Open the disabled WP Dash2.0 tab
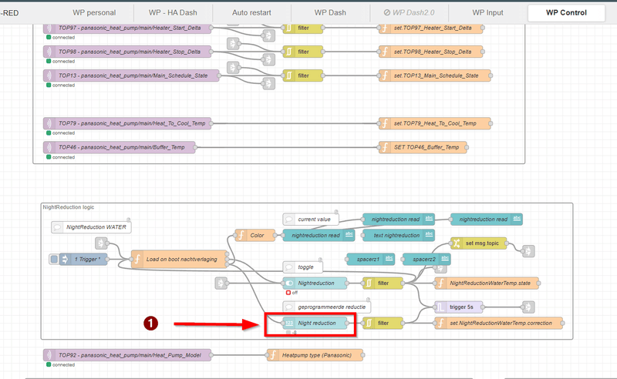617x379 pixels. [409, 12]
